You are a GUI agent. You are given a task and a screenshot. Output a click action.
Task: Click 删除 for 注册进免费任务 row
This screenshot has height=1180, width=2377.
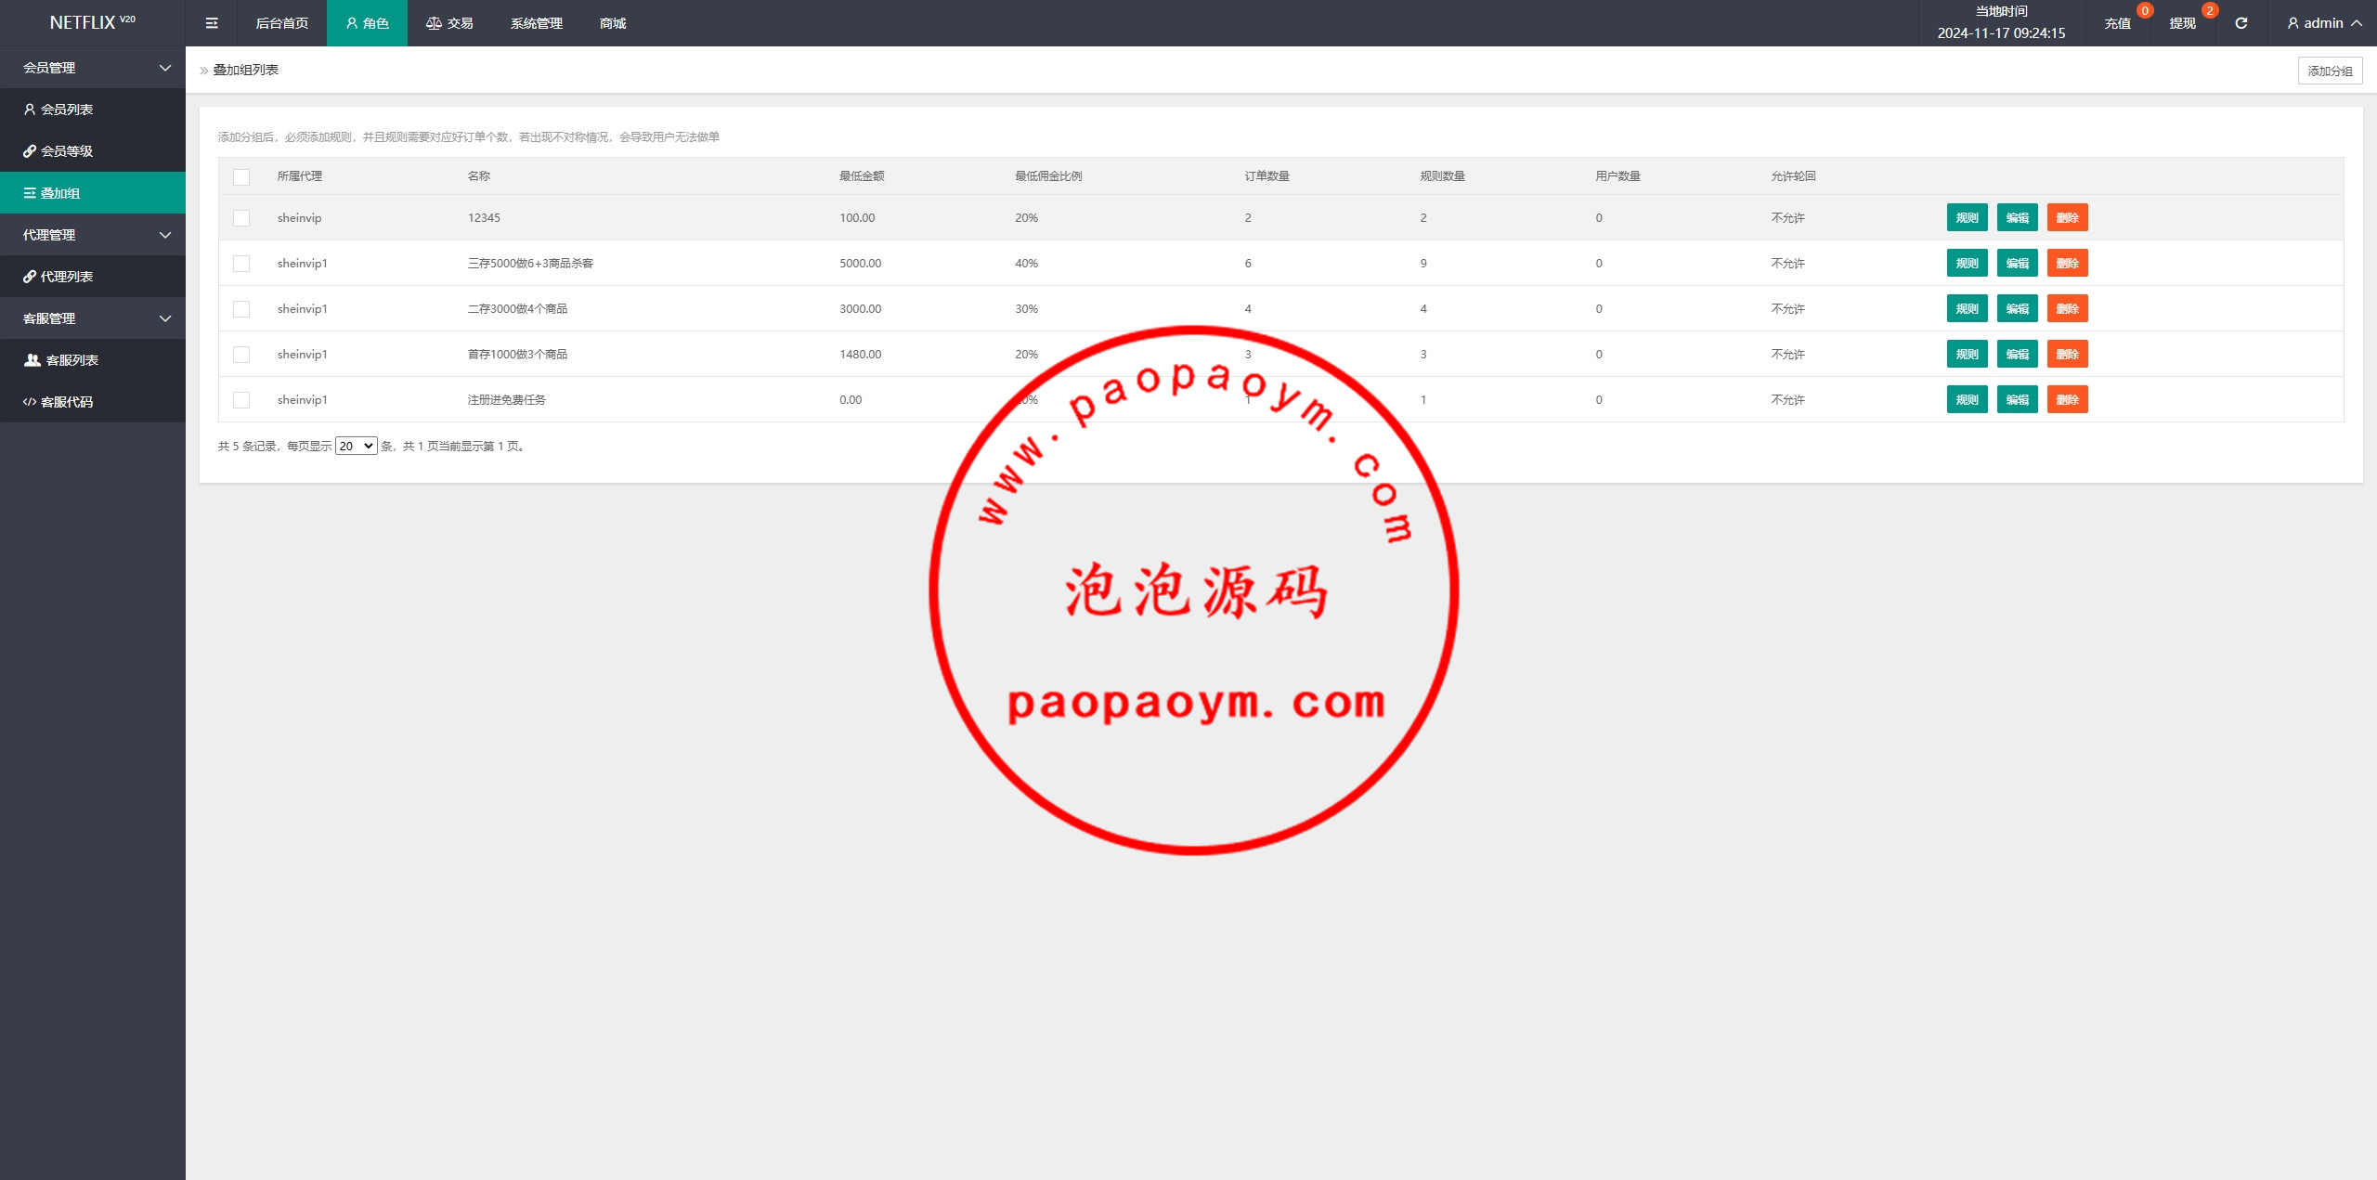2068,400
